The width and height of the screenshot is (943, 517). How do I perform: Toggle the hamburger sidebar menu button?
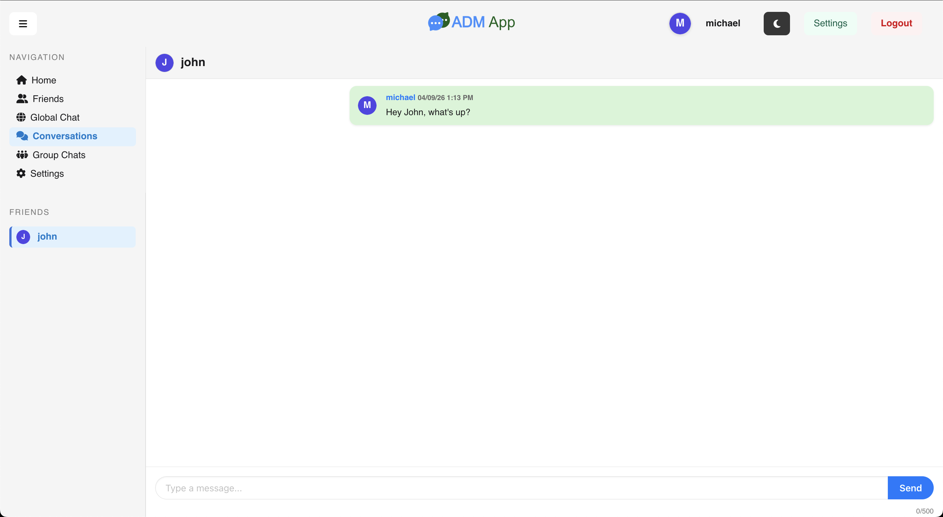point(23,23)
